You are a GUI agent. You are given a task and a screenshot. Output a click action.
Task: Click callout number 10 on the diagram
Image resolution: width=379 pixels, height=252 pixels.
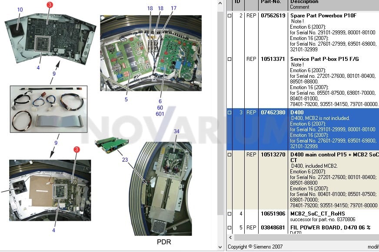pos(20,10)
